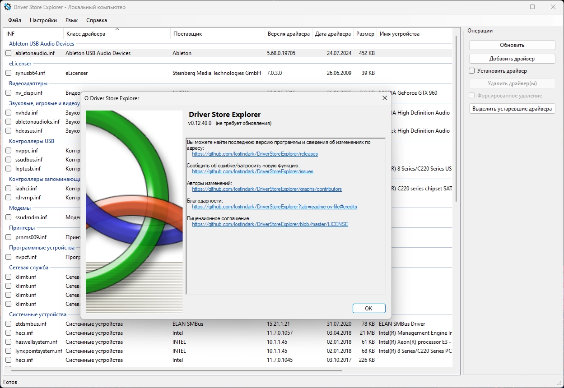Check the nvpcf.inf checkbox
Screen dimensions: 564x388
[x=8, y=257]
